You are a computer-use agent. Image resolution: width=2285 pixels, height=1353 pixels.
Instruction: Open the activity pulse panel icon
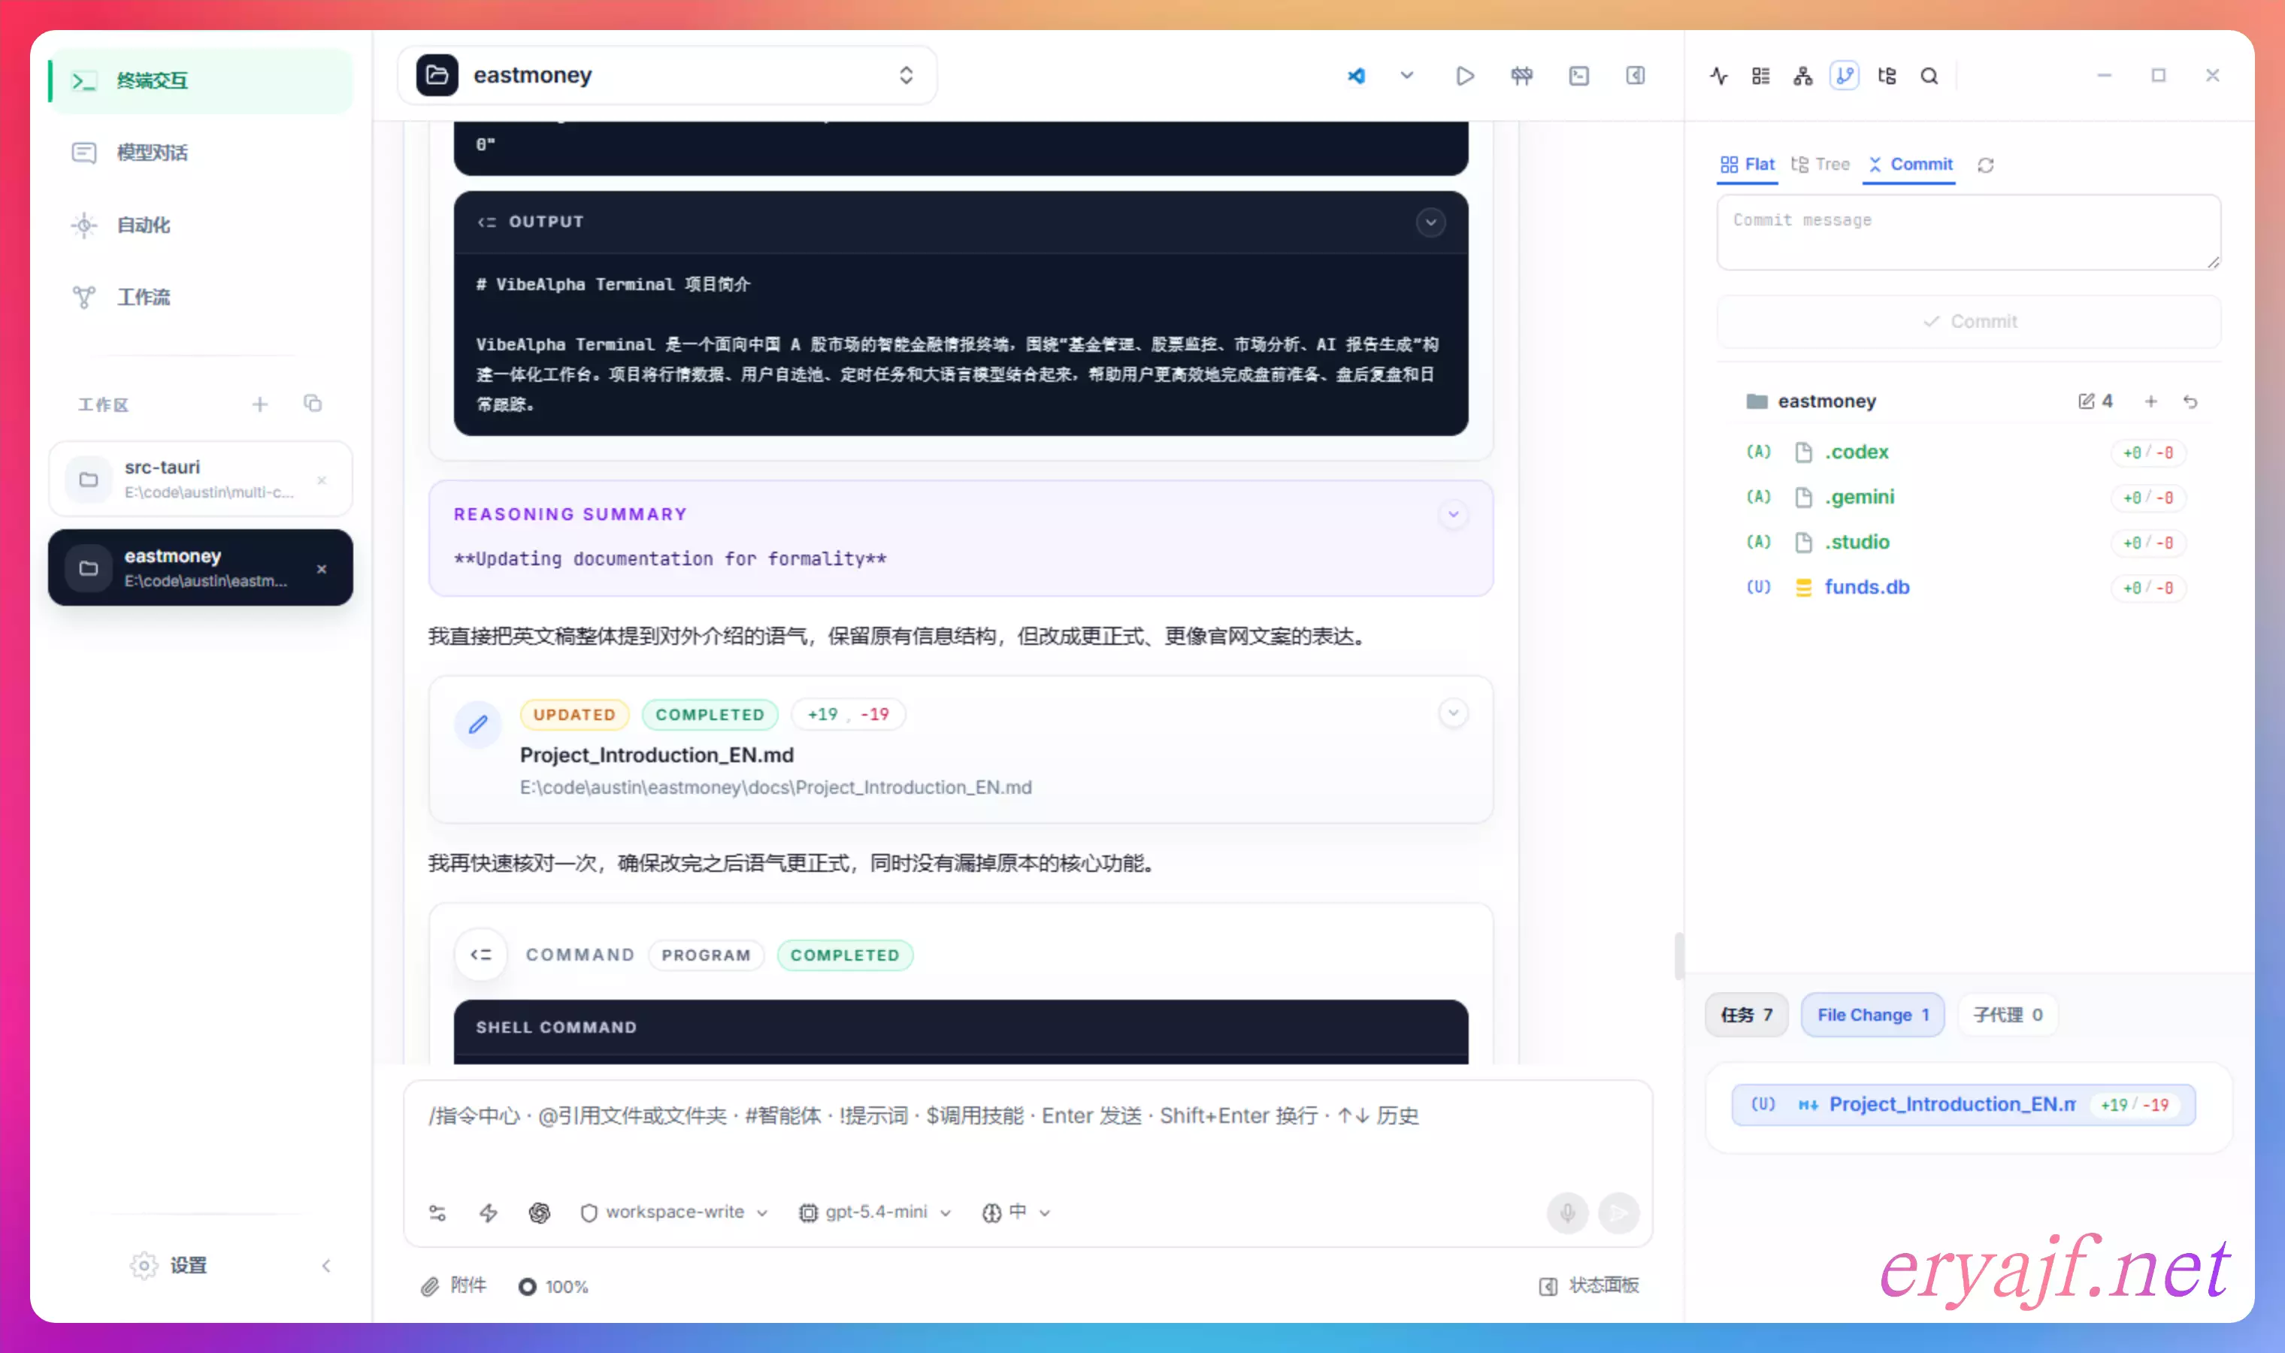pyautogui.click(x=1719, y=76)
